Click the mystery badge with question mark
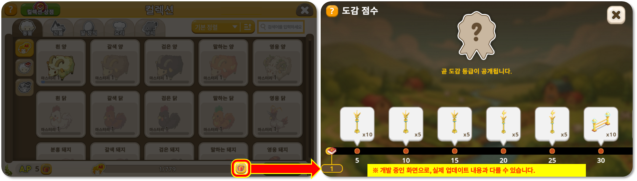 [476, 35]
